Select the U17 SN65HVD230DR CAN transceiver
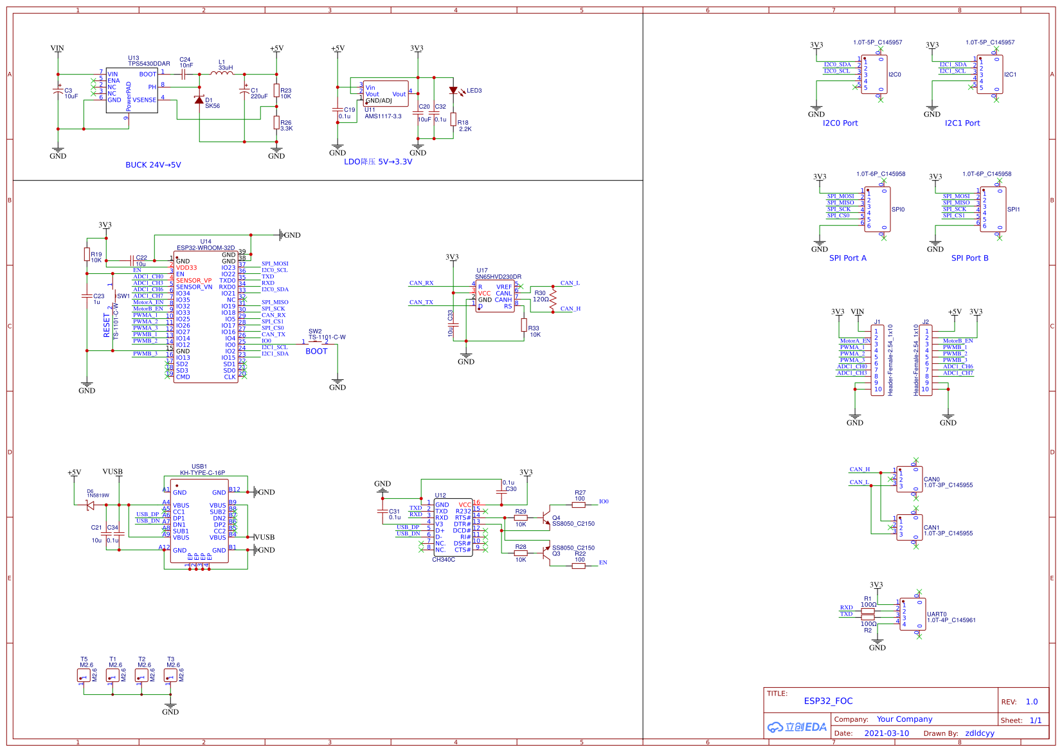 pos(495,296)
